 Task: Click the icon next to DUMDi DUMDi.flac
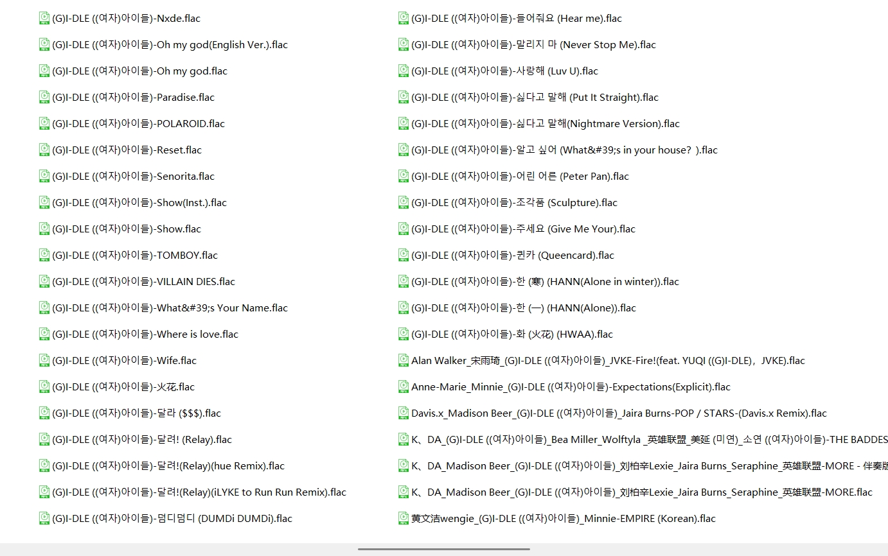click(x=44, y=518)
